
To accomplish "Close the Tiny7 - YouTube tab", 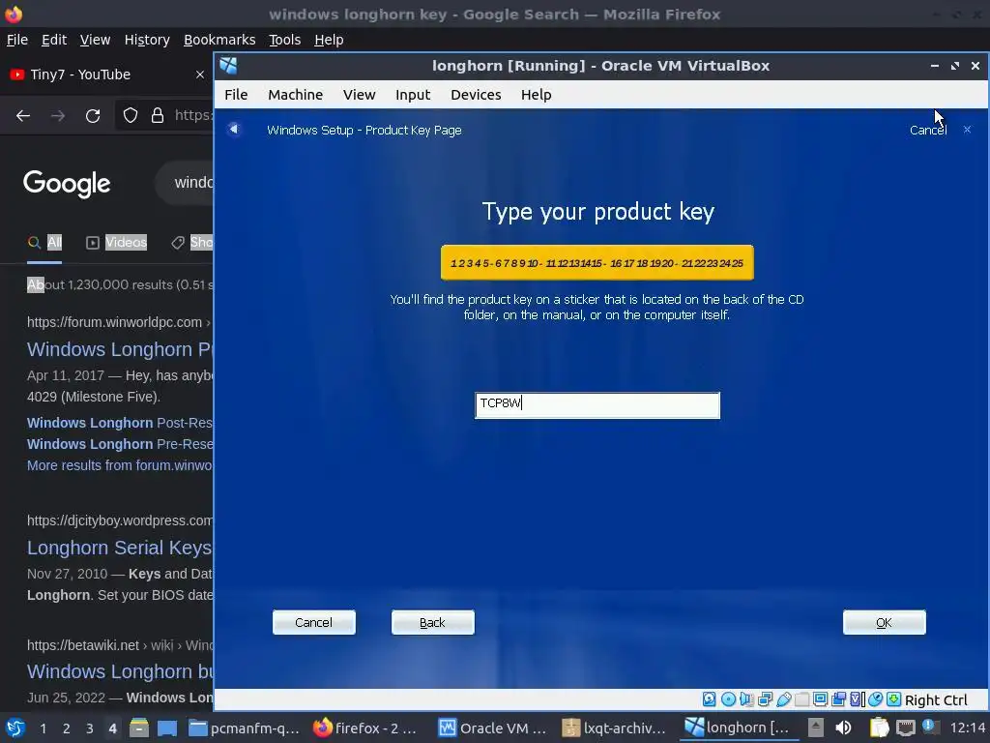I will 200,74.
